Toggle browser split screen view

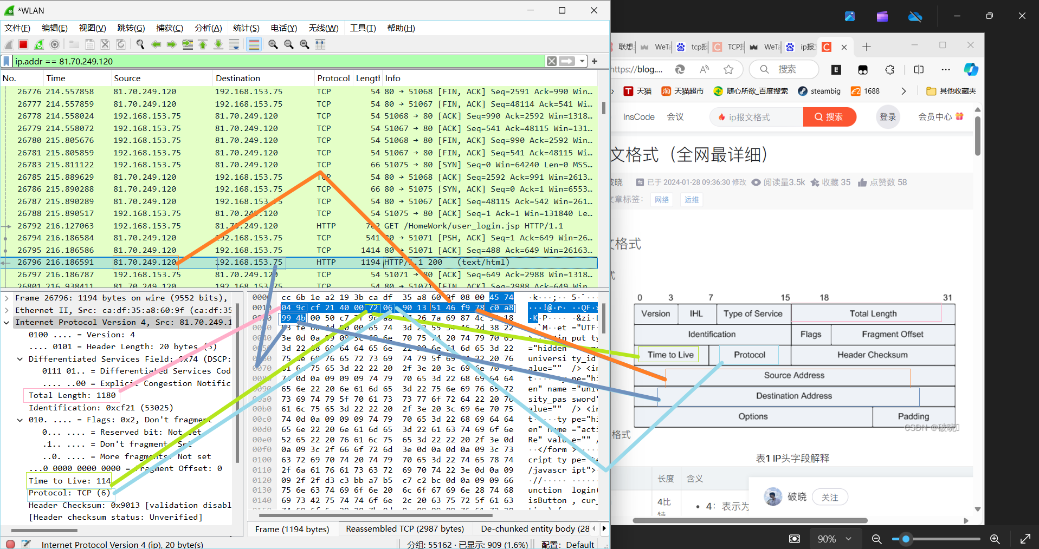919,69
